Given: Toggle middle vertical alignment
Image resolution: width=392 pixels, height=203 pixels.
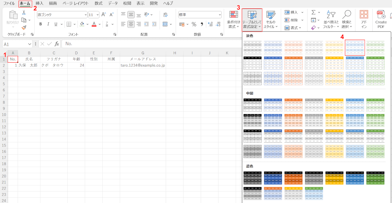Looking at the screenshot, I should click(131, 15).
